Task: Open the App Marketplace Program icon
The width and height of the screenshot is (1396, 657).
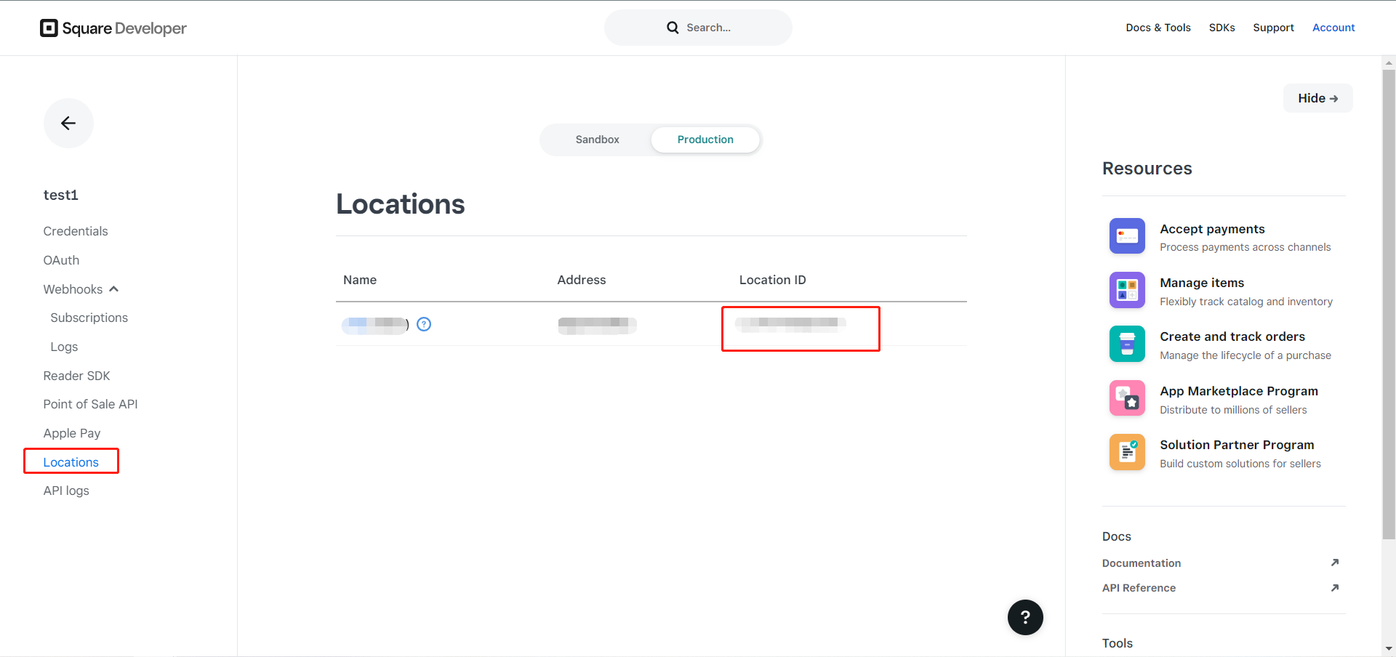Action: [x=1127, y=398]
